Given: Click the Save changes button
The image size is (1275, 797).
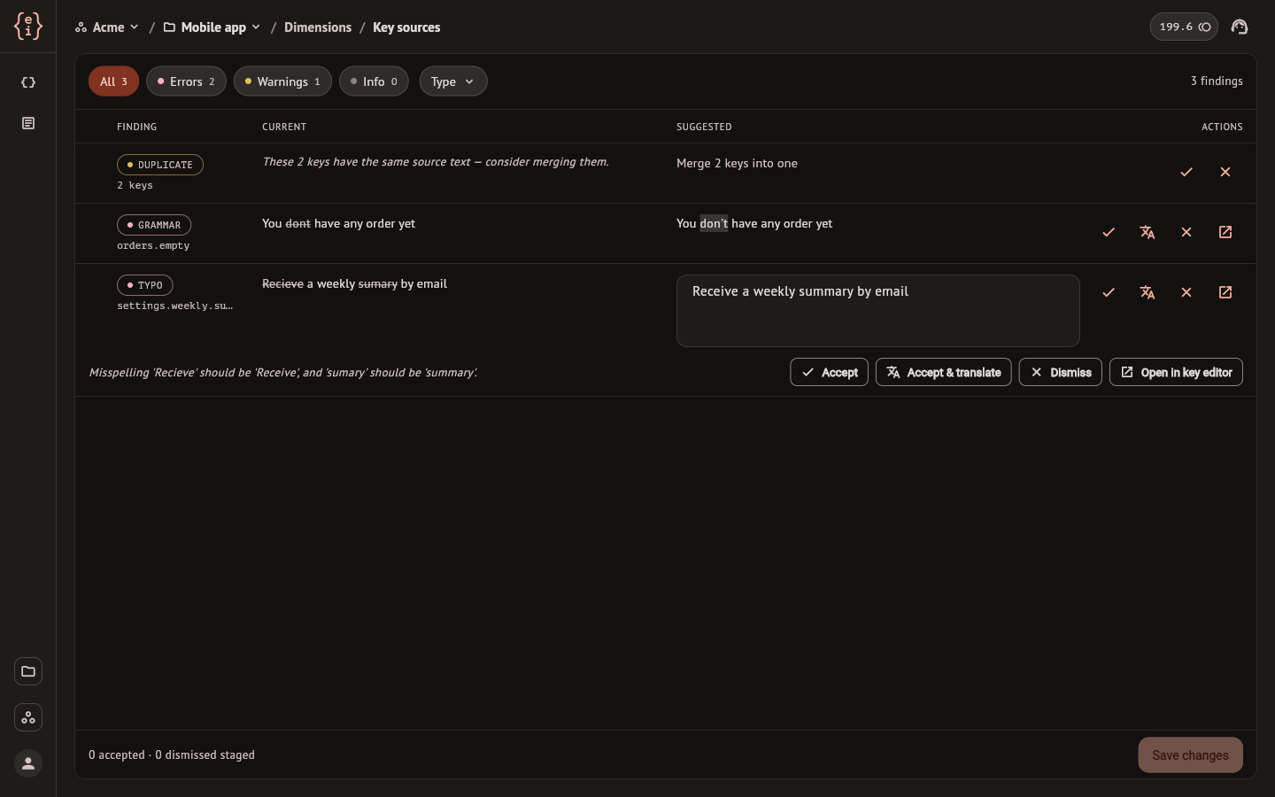Looking at the screenshot, I should click(x=1190, y=755).
